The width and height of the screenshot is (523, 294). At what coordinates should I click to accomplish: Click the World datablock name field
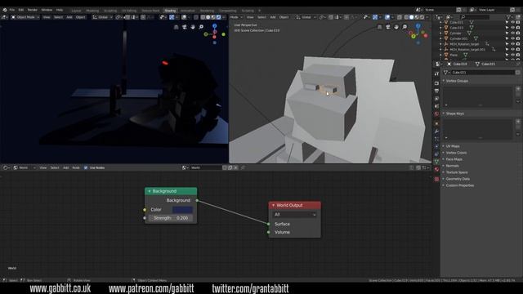206,167
